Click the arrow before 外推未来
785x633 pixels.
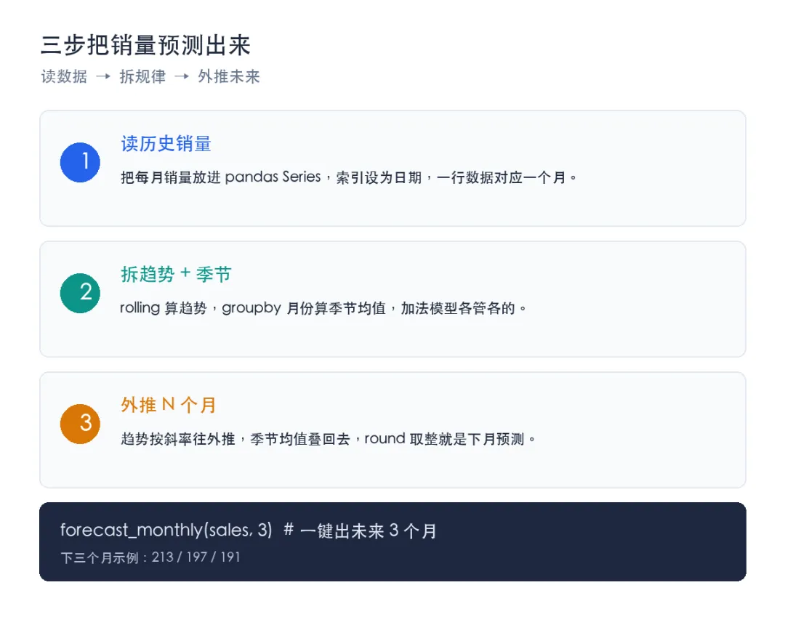[182, 76]
